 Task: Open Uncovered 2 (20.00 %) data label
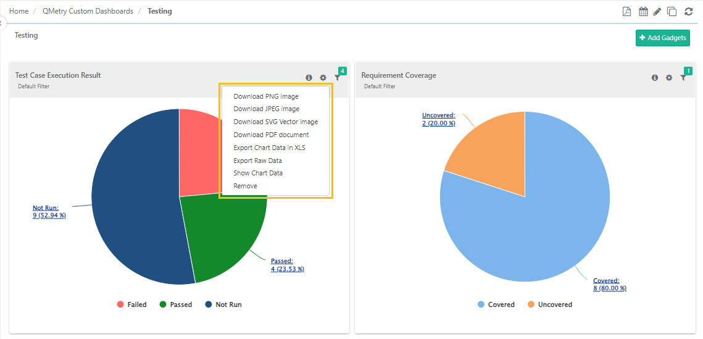pos(438,119)
